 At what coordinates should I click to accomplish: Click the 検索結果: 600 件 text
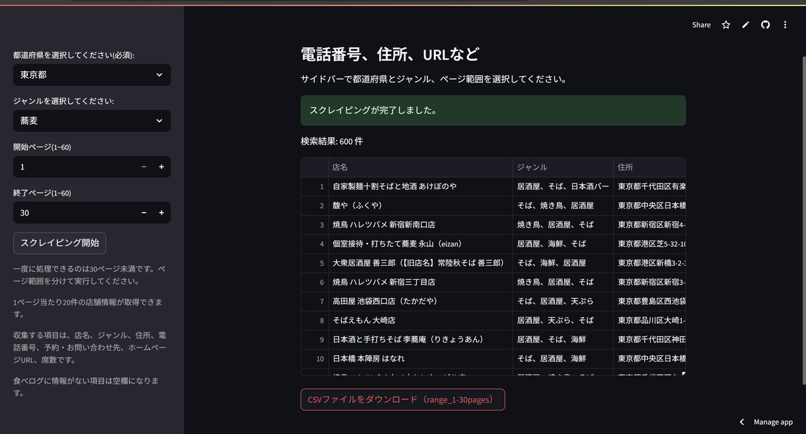click(x=332, y=141)
